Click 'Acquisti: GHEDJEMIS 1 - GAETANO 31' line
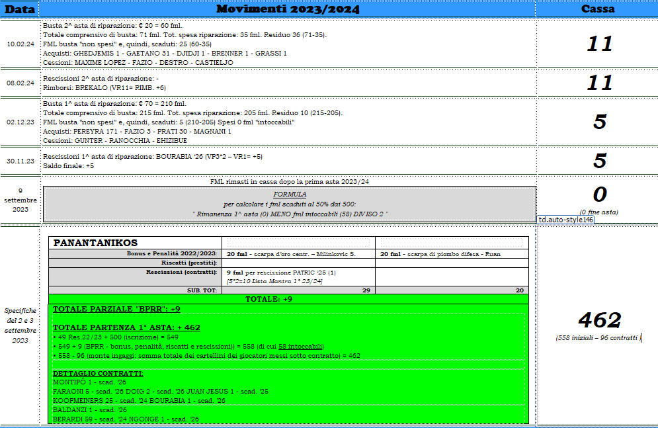Viewport: 658px width, 428px height. click(x=165, y=54)
